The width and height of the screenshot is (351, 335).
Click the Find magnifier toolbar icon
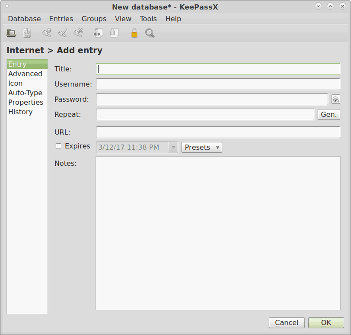[x=150, y=33]
